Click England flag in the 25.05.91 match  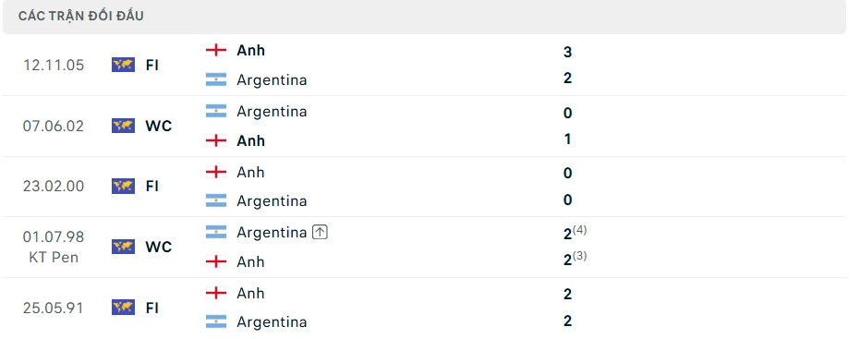[x=216, y=293]
